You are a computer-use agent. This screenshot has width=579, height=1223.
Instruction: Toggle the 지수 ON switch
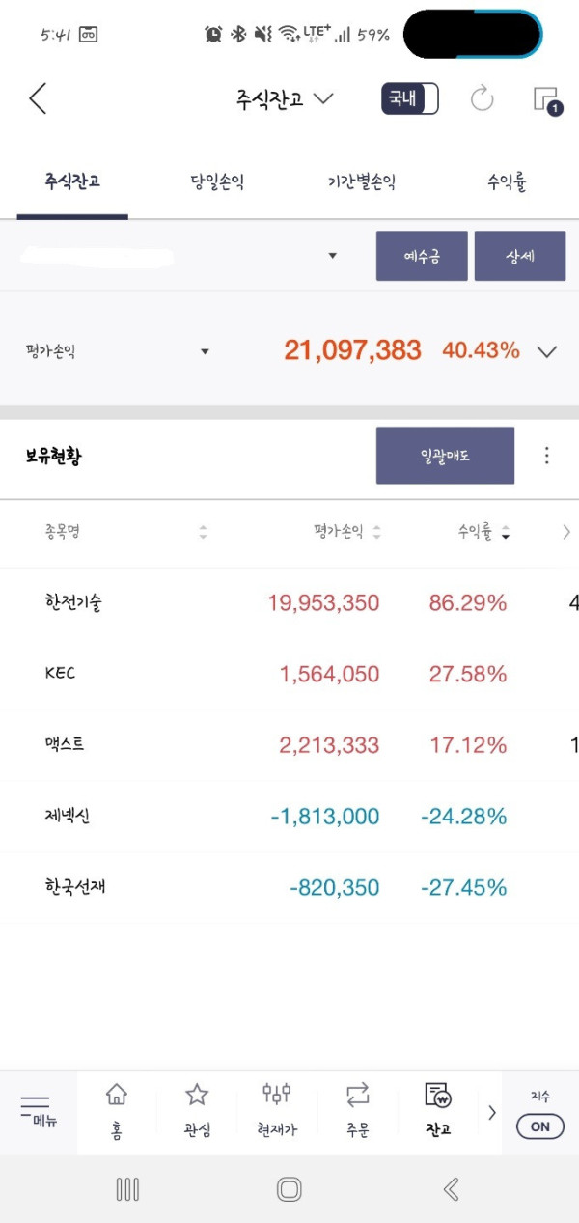pyautogui.click(x=540, y=1126)
